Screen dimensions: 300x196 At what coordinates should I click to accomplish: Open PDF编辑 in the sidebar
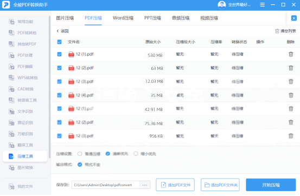point(21,67)
